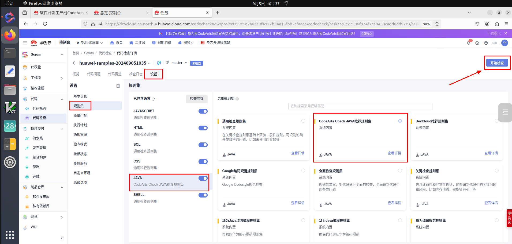Bookmark this page with the star icon
This screenshot has width=512, height=244.
point(437,24)
